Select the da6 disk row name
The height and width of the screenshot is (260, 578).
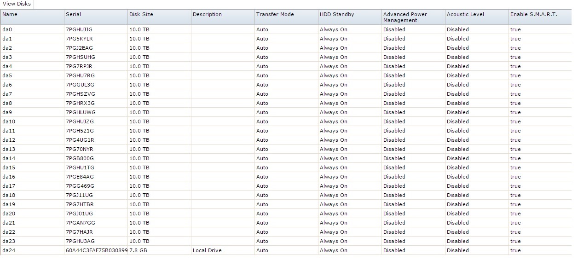pos(8,85)
